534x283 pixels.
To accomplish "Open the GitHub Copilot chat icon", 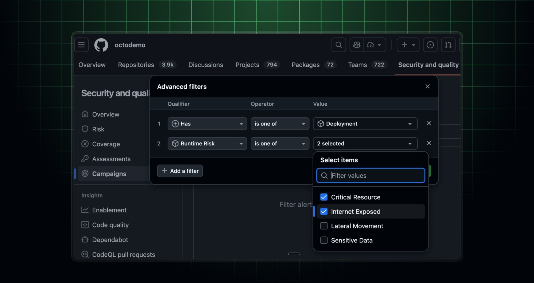I will pos(356,45).
